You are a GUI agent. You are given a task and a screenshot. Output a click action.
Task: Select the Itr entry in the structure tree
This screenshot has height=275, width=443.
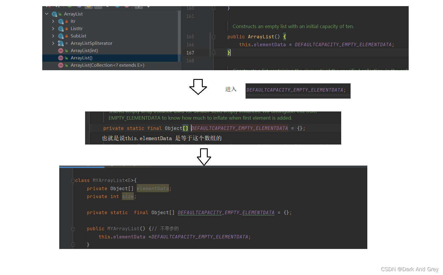click(73, 21)
